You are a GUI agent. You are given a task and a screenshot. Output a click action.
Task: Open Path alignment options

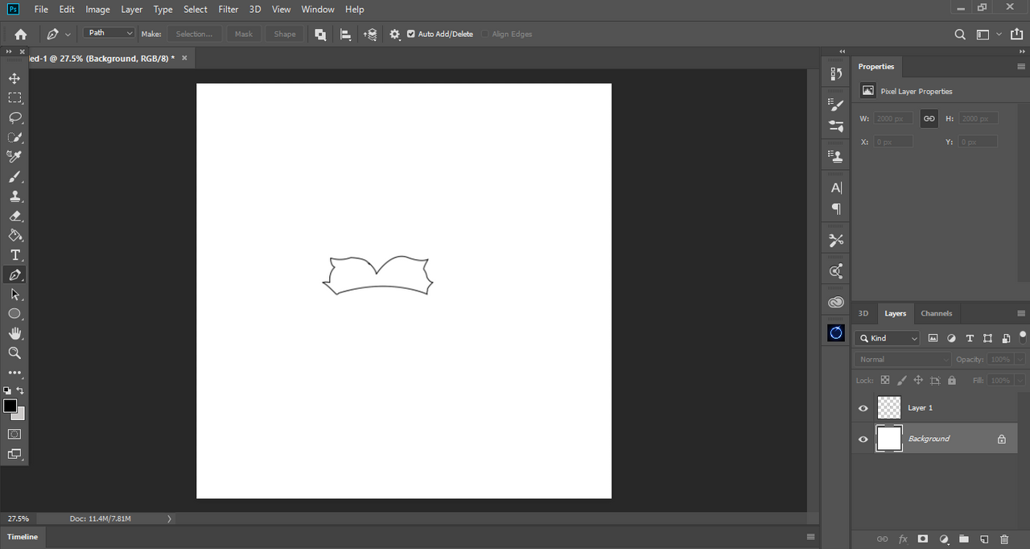pos(345,34)
